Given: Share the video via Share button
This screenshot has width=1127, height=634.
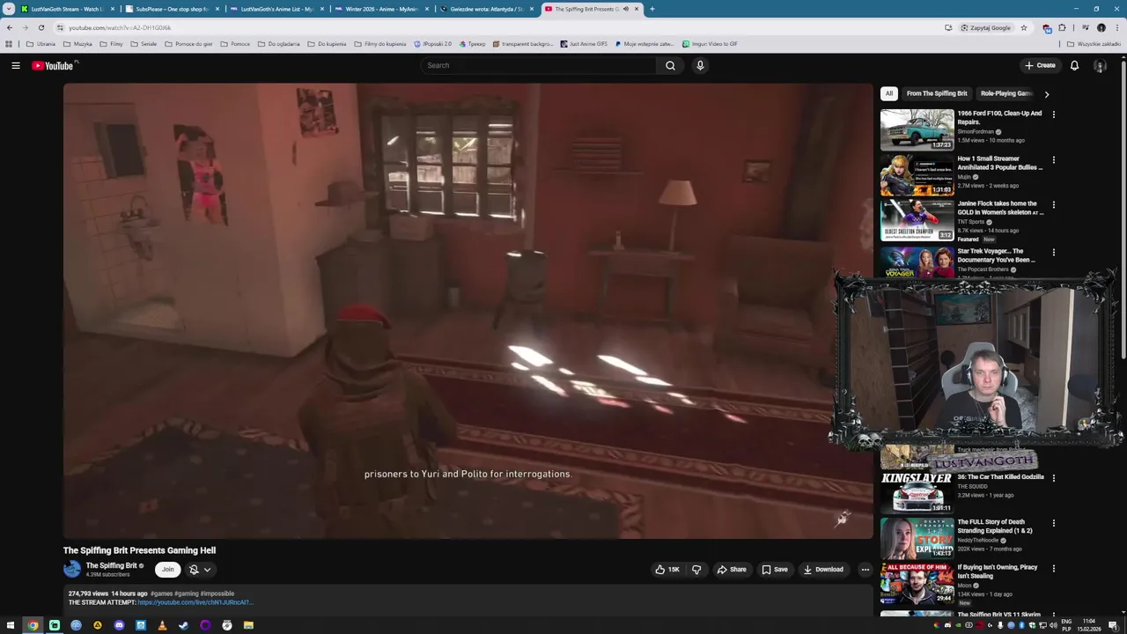Looking at the screenshot, I should pyautogui.click(x=732, y=570).
